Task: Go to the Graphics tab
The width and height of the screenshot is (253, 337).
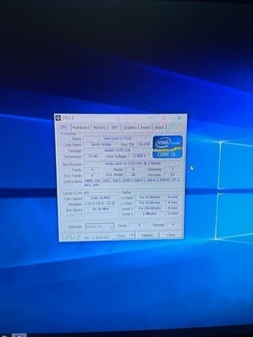Action: pos(130,128)
